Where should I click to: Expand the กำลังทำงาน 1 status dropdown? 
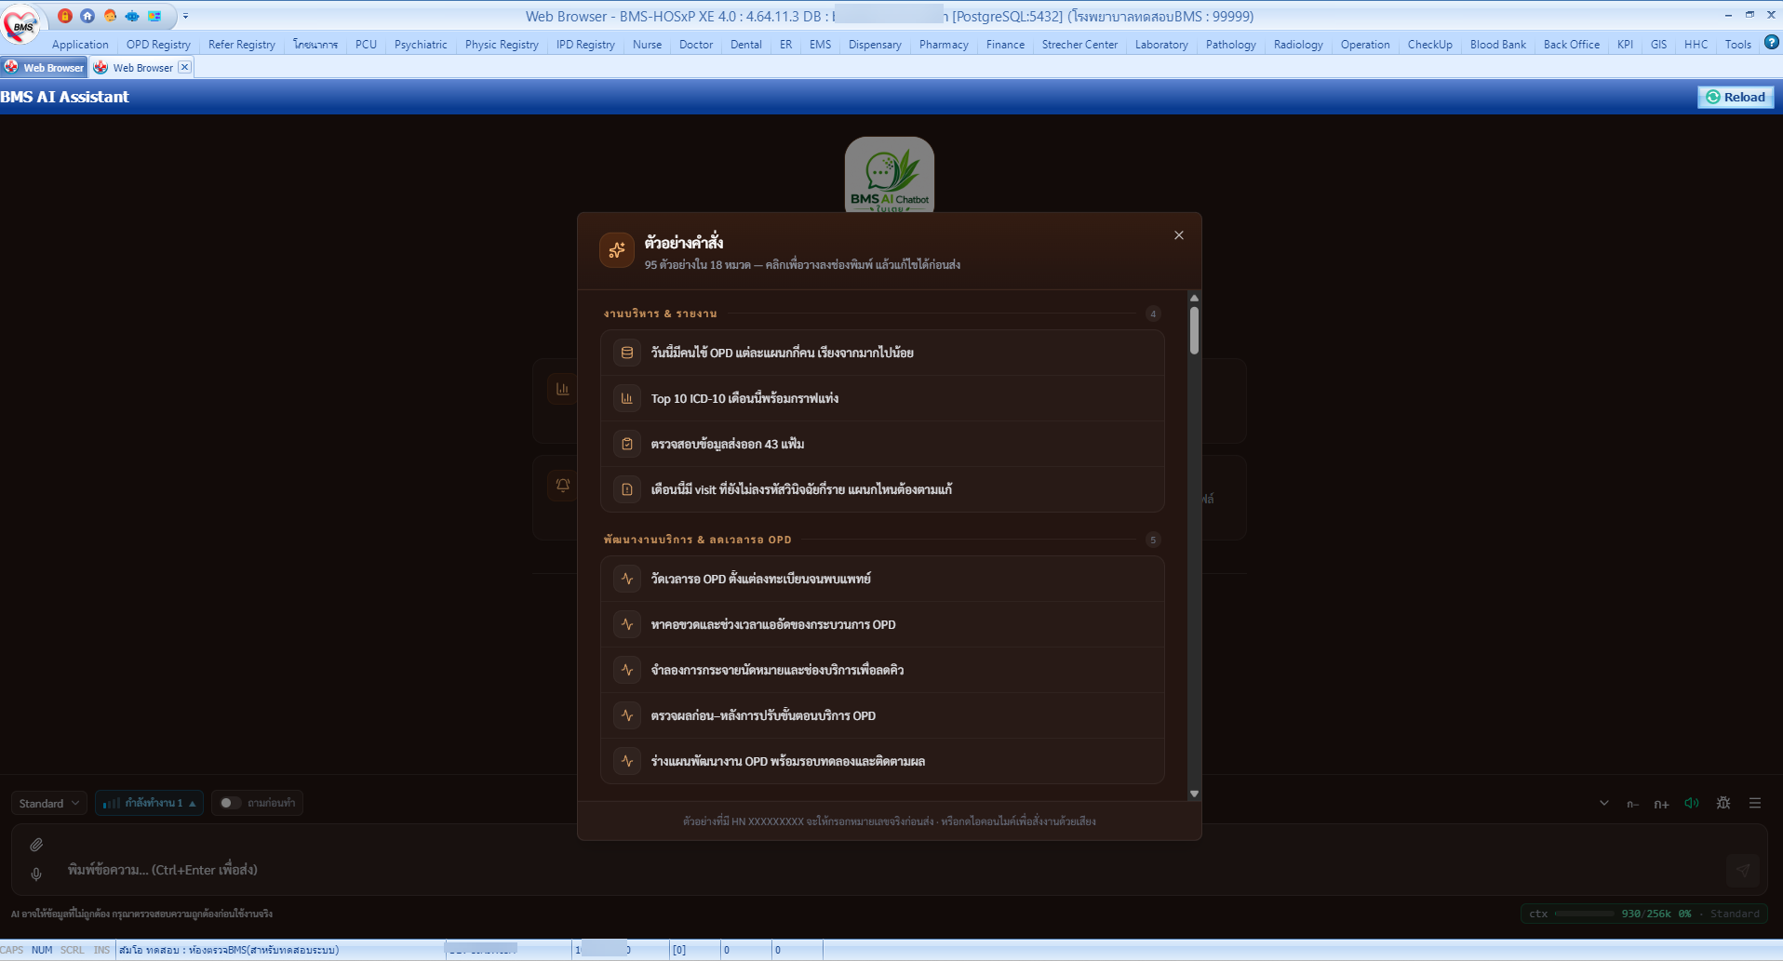[x=149, y=803]
